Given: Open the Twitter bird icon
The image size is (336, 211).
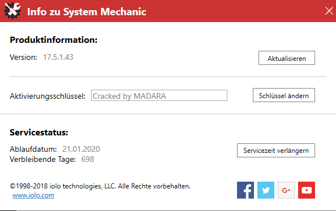Looking at the screenshot, I should point(266,190).
